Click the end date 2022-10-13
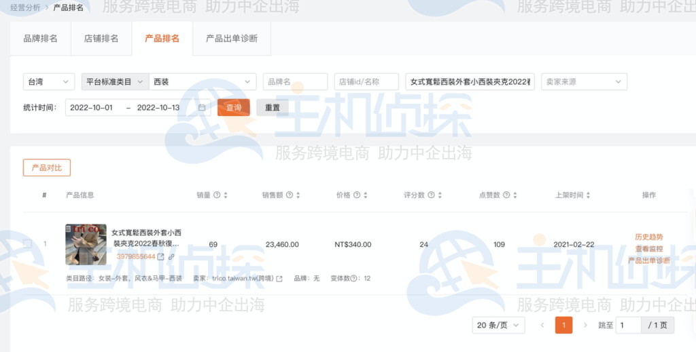Viewport: 696px width, 352px height. click(158, 108)
